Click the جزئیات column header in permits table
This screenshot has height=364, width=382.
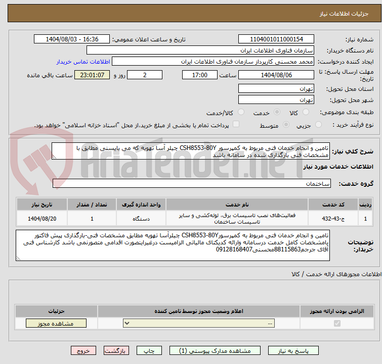tap(56, 311)
